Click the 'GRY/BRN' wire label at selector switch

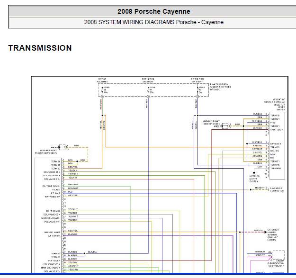(x=257, y=156)
